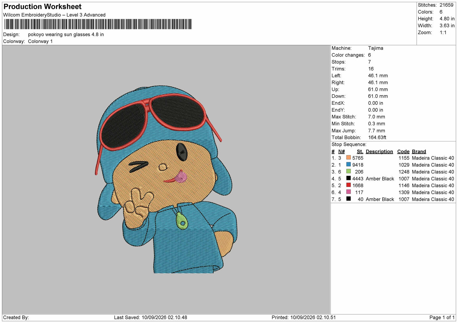Click the Stitches value 21659
Image resolution: width=458 pixels, height=323 pixels.
coord(446,5)
